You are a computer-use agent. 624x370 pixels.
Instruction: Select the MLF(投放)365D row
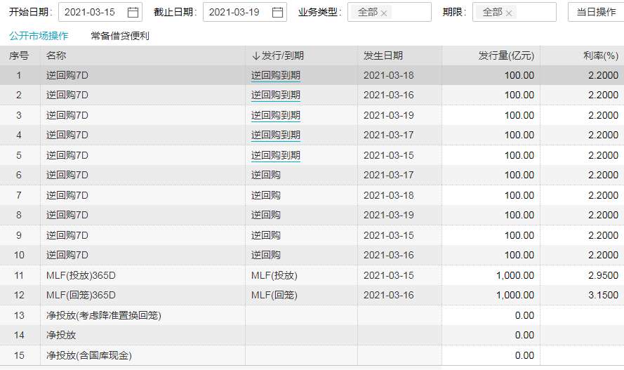pyautogui.click(x=81, y=275)
